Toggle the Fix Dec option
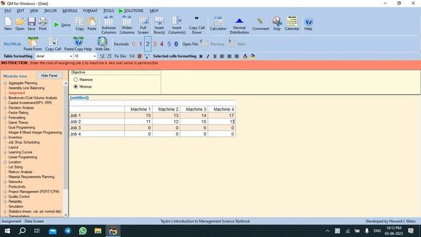The height and width of the screenshot is (237, 421). (x=120, y=56)
